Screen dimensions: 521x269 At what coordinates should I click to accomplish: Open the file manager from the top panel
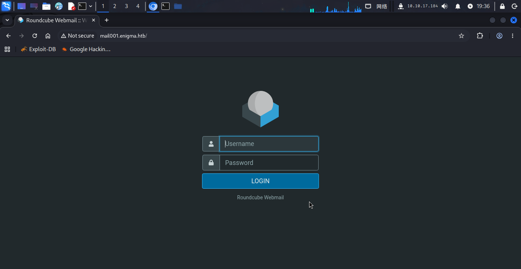pyautogui.click(x=46, y=6)
